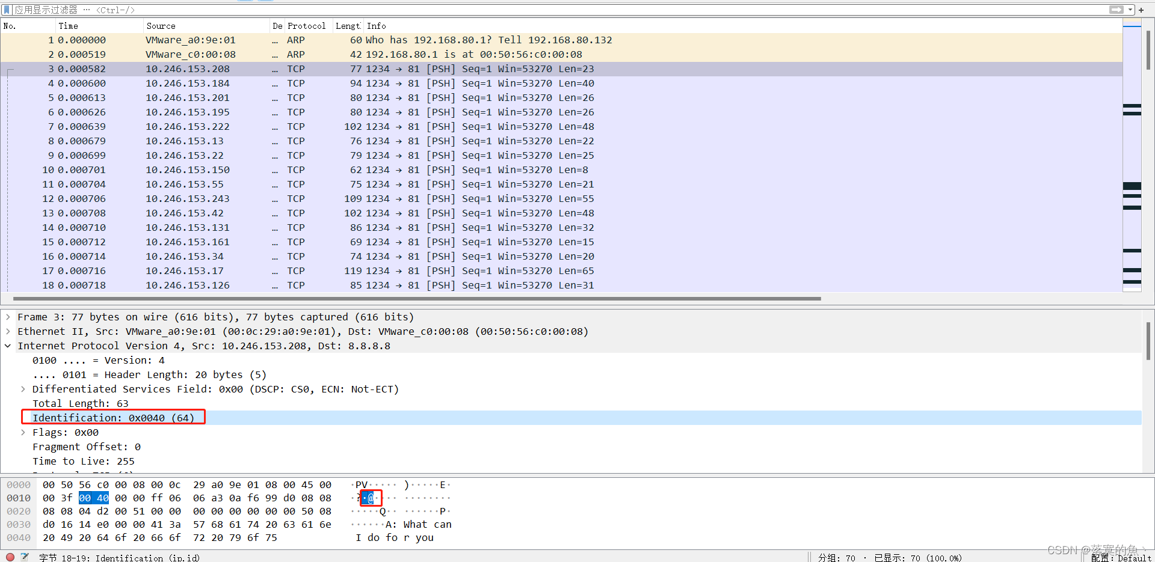
Task: Sort packets by the Time column header
Action: 99,26
